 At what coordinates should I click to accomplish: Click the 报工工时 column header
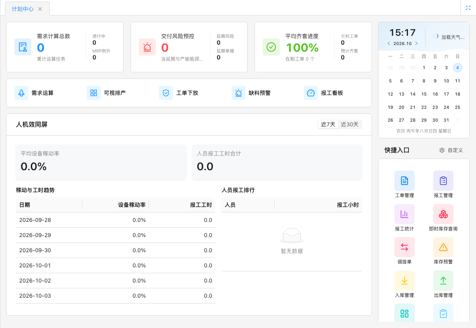(x=182, y=205)
